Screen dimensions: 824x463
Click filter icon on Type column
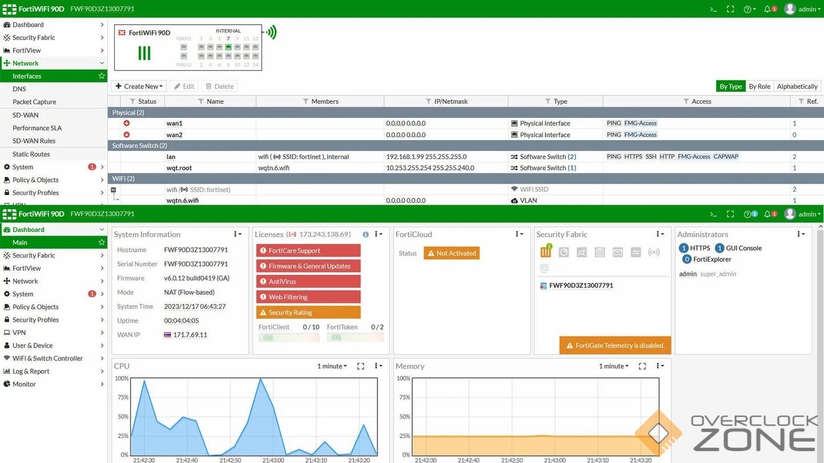point(548,101)
